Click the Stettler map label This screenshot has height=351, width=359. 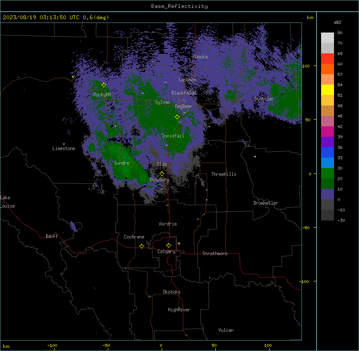click(x=264, y=99)
